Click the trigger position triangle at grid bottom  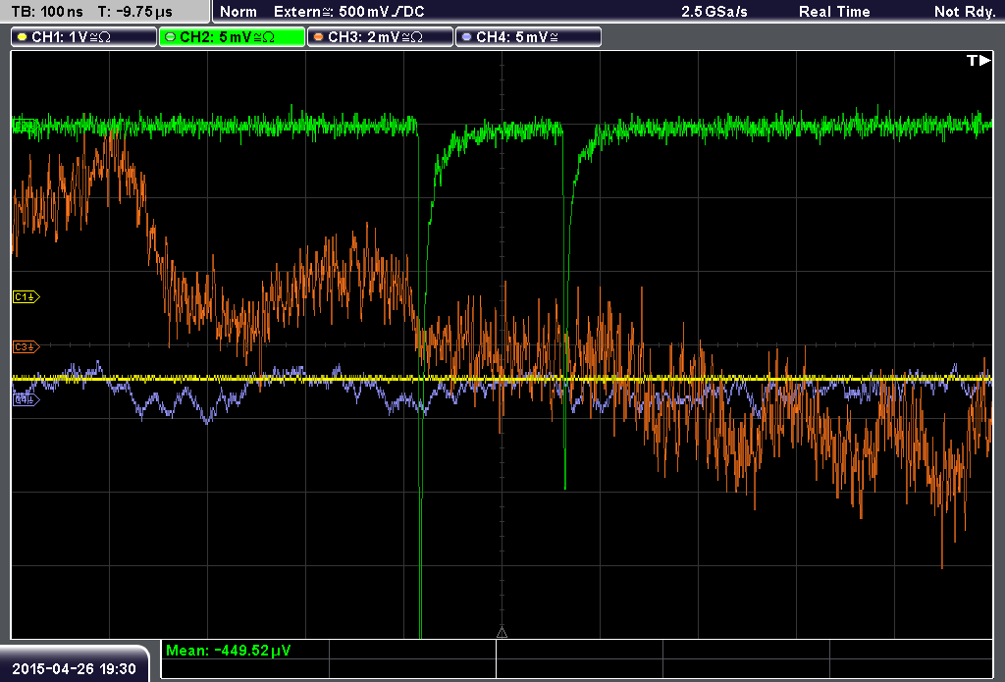click(502, 633)
